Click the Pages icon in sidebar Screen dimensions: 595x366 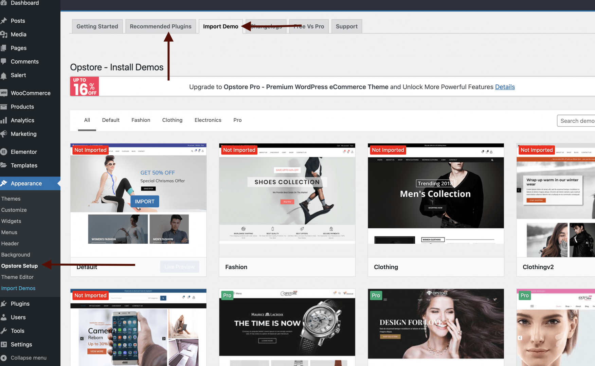point(4,48)
